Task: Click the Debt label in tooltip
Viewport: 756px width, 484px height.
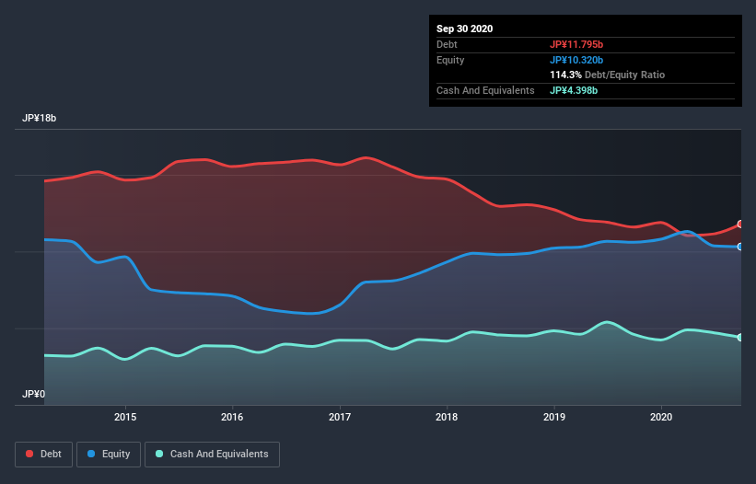Action: [x=447, y=44]
